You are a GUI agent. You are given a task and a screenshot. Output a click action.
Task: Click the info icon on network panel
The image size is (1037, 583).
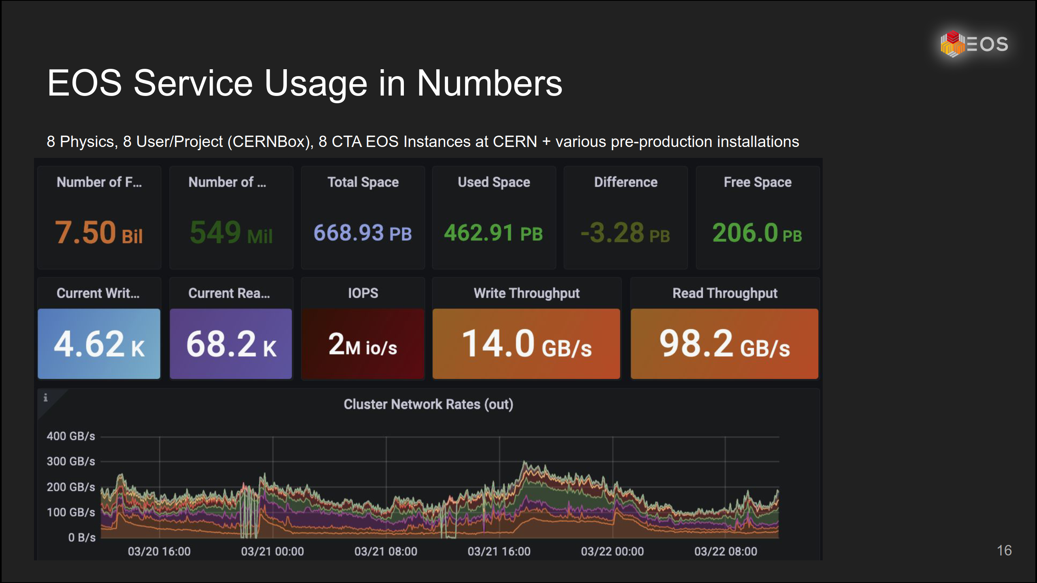click(x=45, y=398)
